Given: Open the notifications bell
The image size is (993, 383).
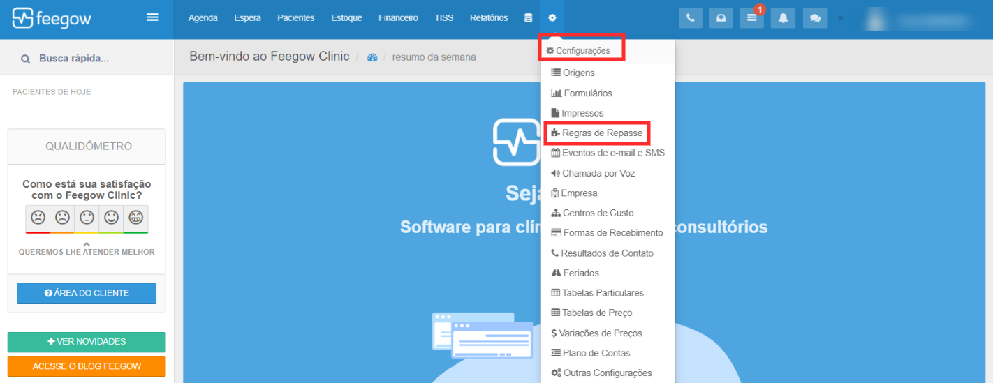Looking at the screenshot, I should [x=783, y=18].
